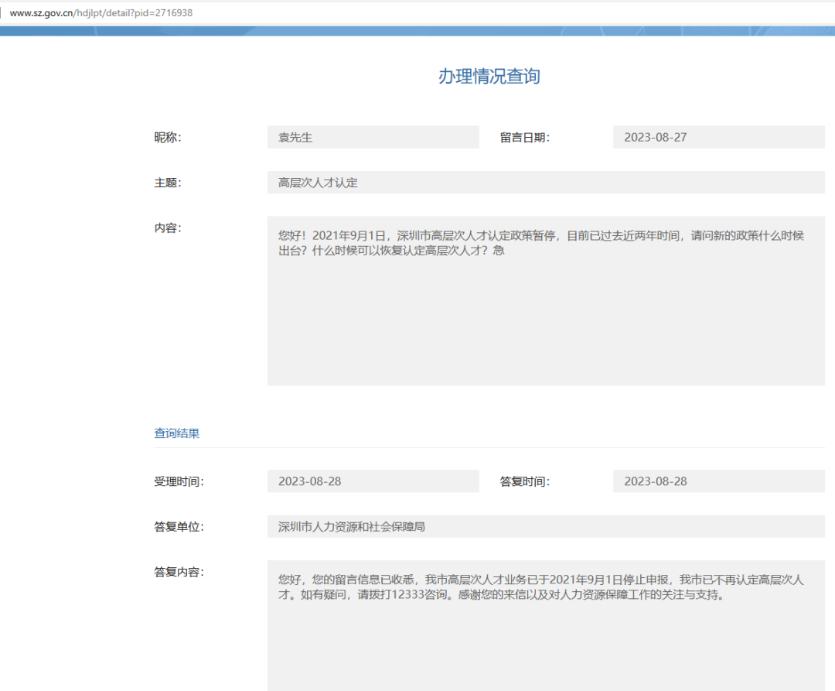Viewport: 835px width, 691px height.
Task: Focus the 主题 field with 高层次人才认定
Action: click(545, 183)
